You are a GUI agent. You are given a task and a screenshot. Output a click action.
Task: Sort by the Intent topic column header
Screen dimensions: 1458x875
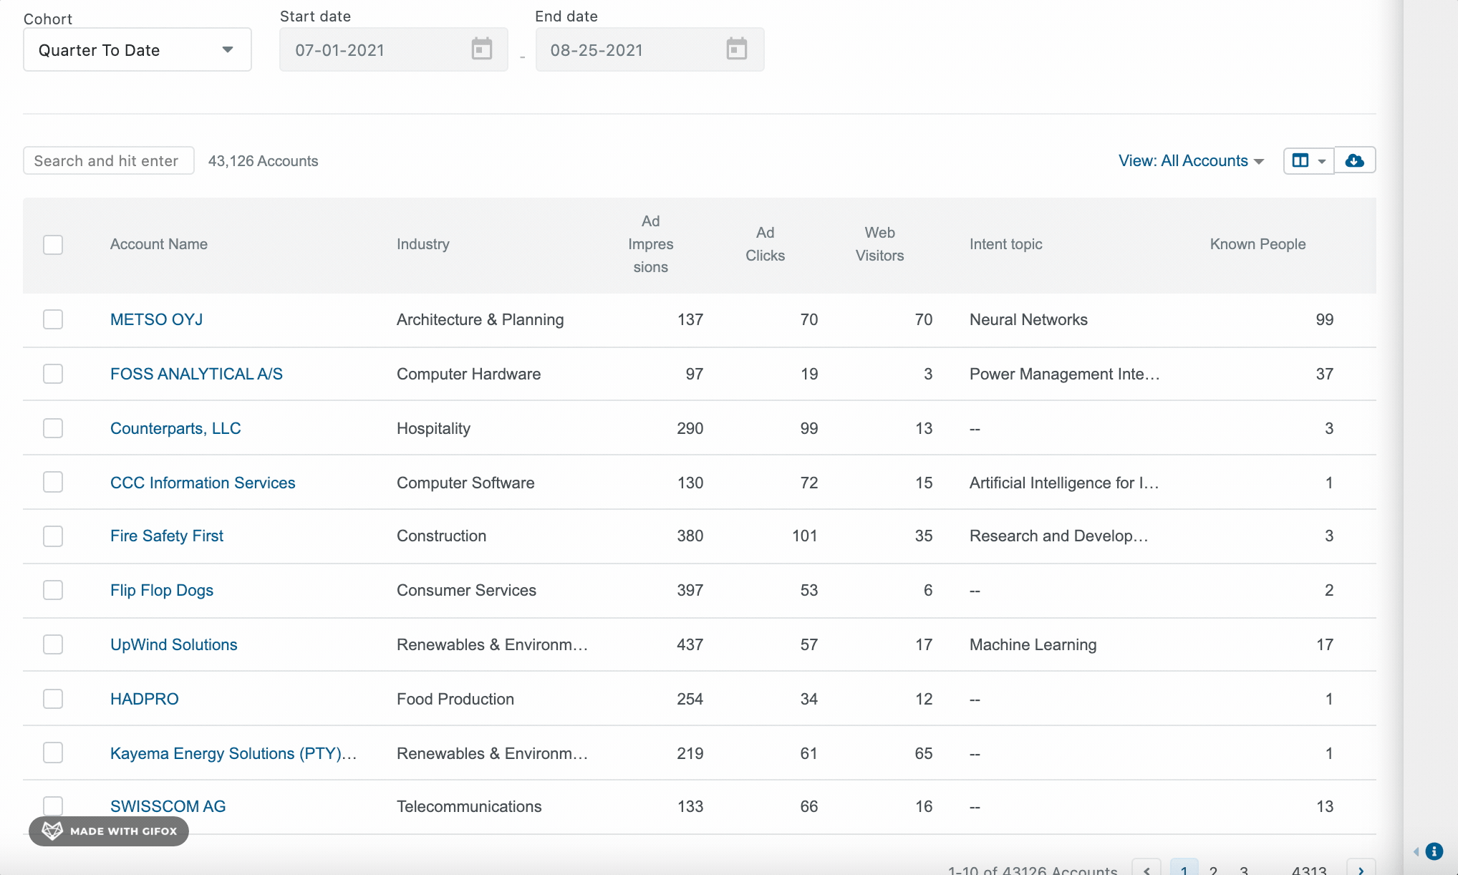(1005, 244)
